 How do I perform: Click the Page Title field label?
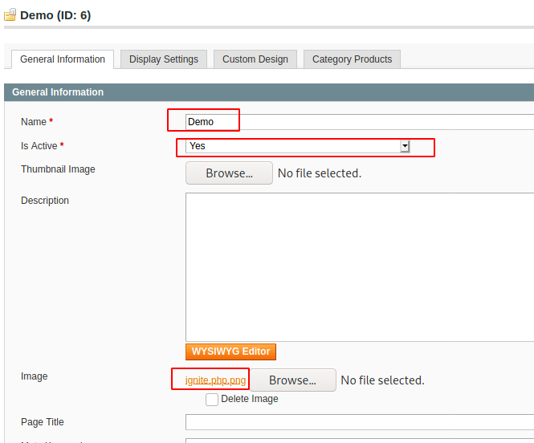43,422
